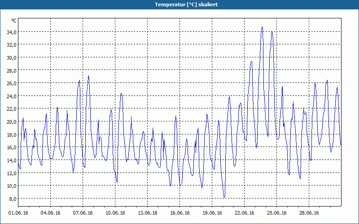Click the 22,0 y-axis label
The image size is (359, 224).
tap(12, 109)
